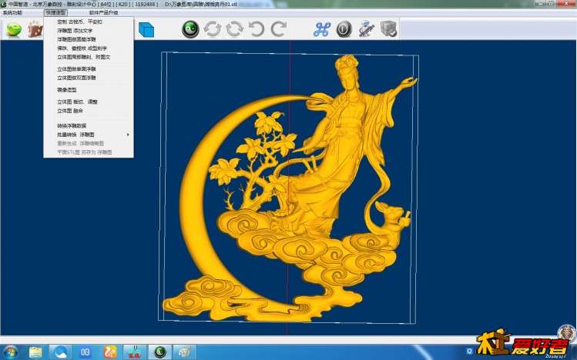Click the green yin-yang toolbar button
The width and height of the screenshot is (577, 360).
click(190, 29)
